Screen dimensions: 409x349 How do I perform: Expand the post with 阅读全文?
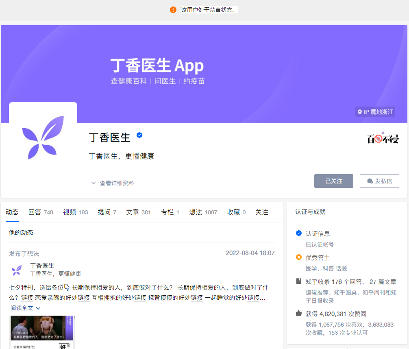pyautogui.click(x=26, y=308)
